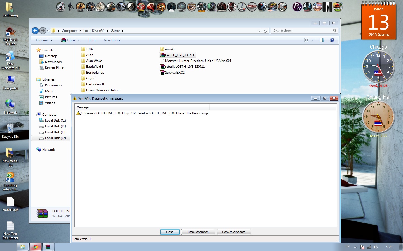403x251 pixels.
Task: Expand the breadcrumb arrow after Local Disk (G:)
Action: (107, 31)
